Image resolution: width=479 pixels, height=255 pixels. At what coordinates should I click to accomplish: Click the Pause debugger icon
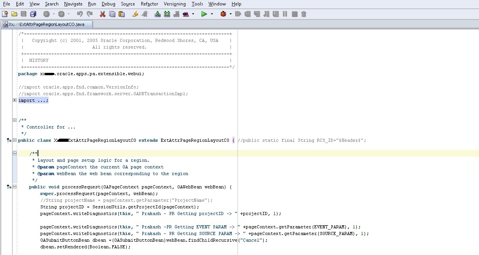point(285,14)
